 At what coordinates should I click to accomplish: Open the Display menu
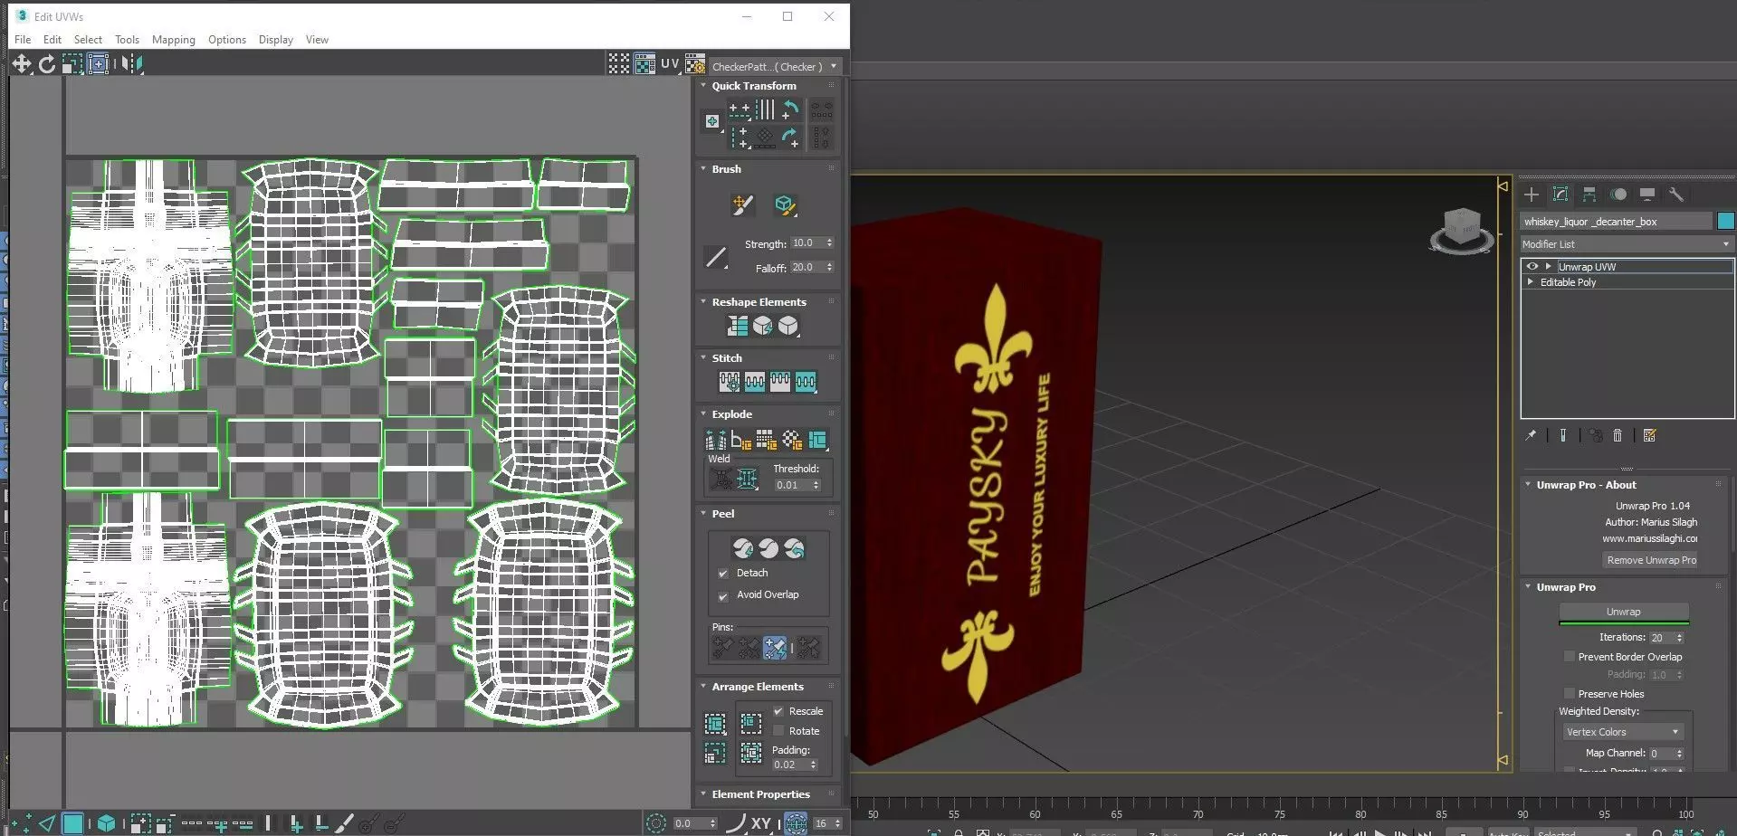tap(276, 40)
